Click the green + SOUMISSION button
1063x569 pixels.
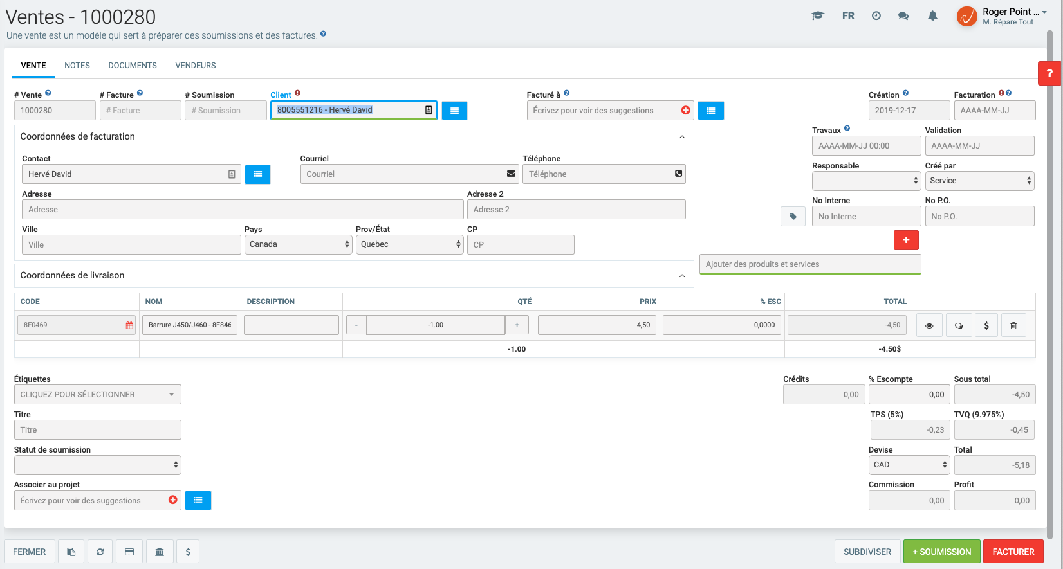[x=941, y=552]
